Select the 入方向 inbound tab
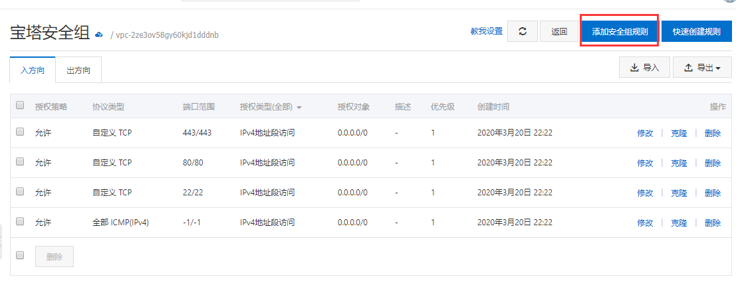This screenshot has height=295, width=736. coord(33,70)
